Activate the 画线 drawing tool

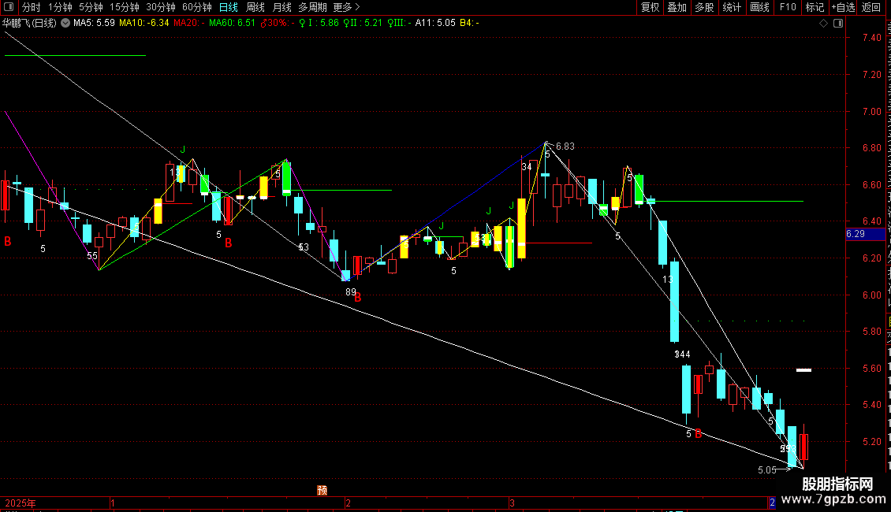(x=759, y=7)
